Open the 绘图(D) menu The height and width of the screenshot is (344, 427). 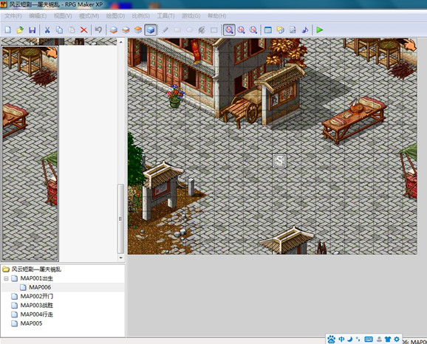coord(115,16)
